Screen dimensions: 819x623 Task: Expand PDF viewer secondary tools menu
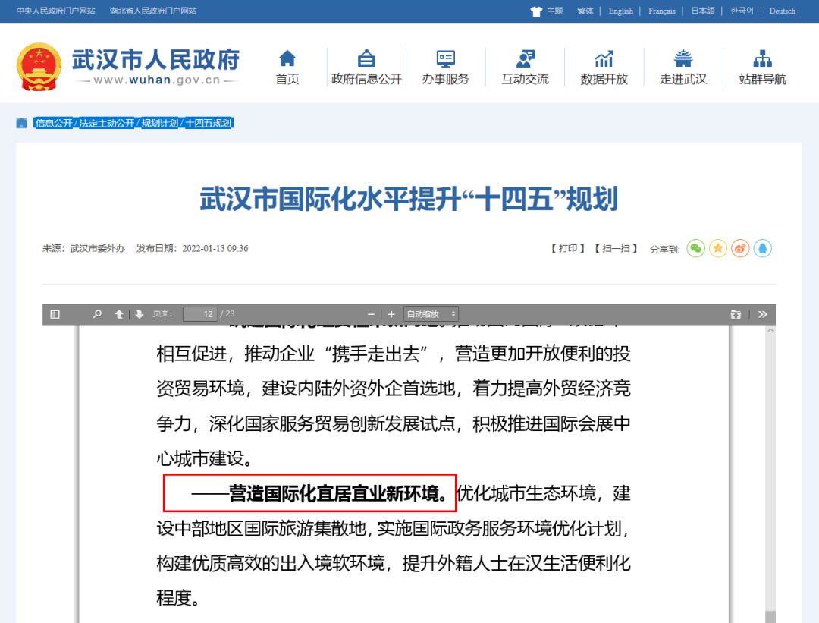[763, 314]
